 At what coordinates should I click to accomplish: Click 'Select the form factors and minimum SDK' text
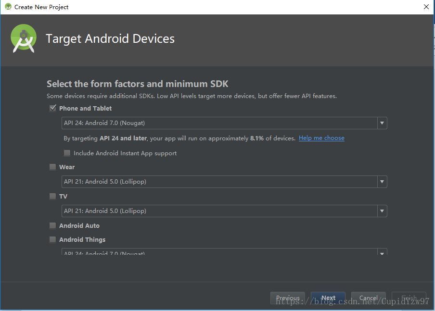(137, 84)
